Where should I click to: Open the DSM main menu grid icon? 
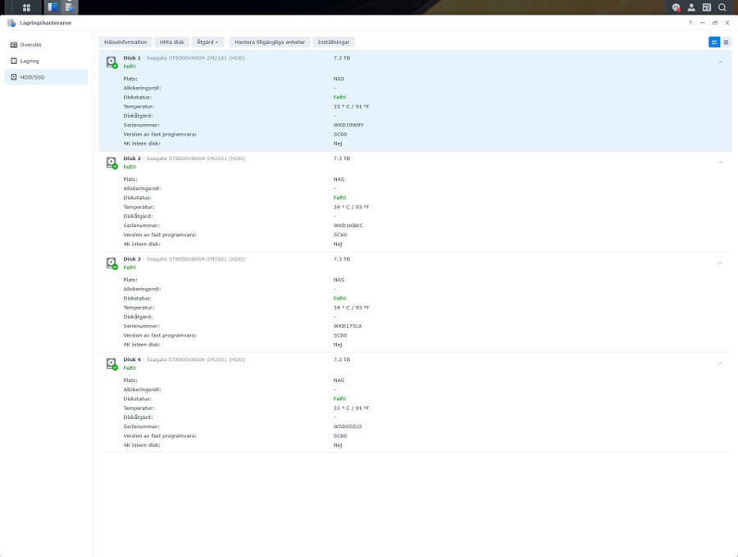(26, 7)
